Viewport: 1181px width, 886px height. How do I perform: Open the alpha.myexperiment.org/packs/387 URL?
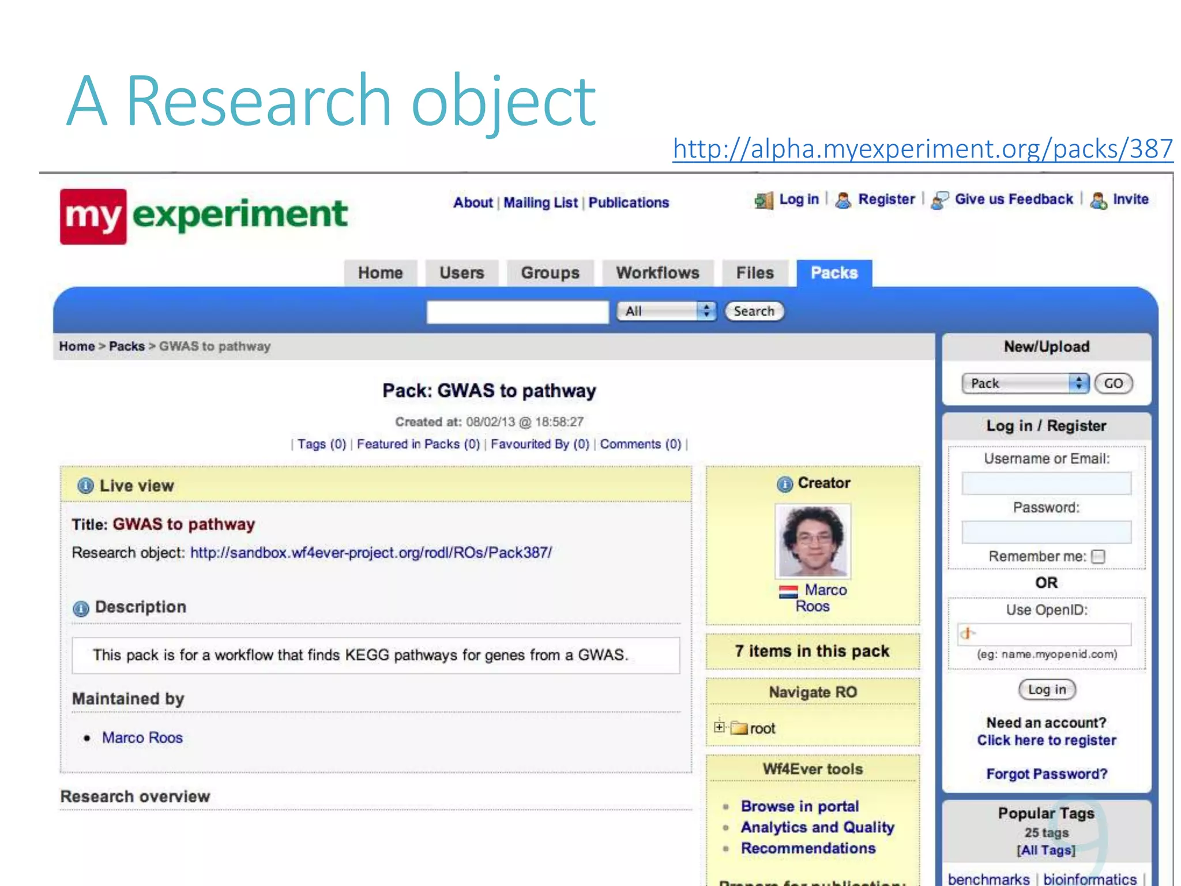[923, 149]
